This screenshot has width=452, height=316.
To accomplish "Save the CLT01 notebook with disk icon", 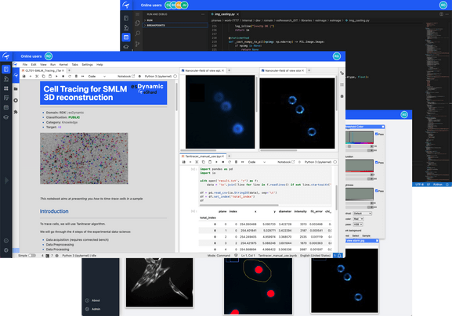I will (24, 77).
